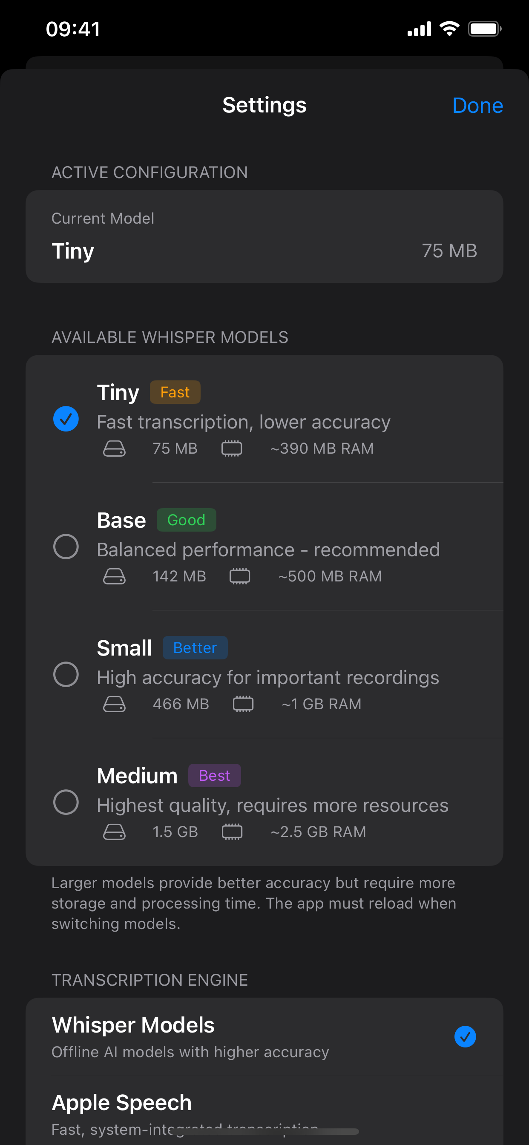Viewport: 529px width, 1145px height.
Task: Click the Good badge on Base model
Action: [x=186, y=520]
